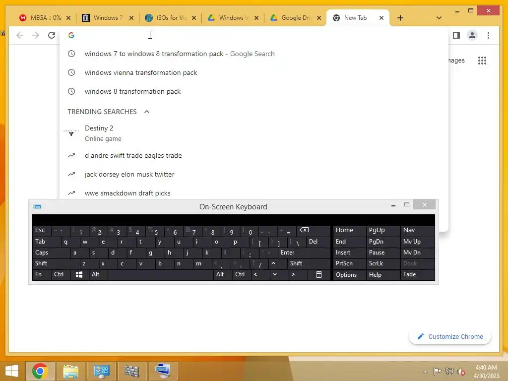
Task: Expand the tab search chevron
Action: coord(439,18)
